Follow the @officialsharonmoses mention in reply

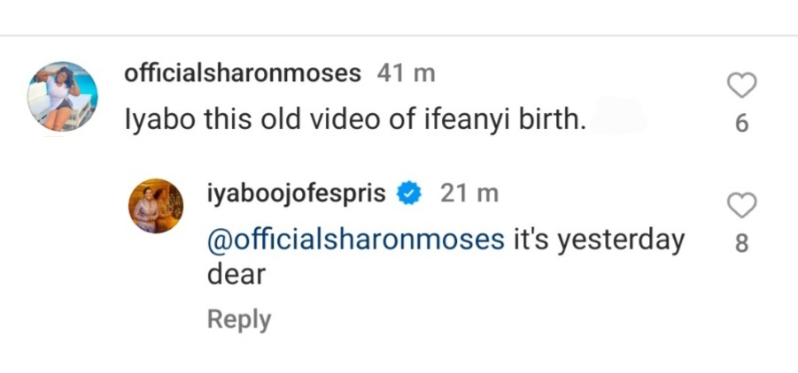[356, 240]
